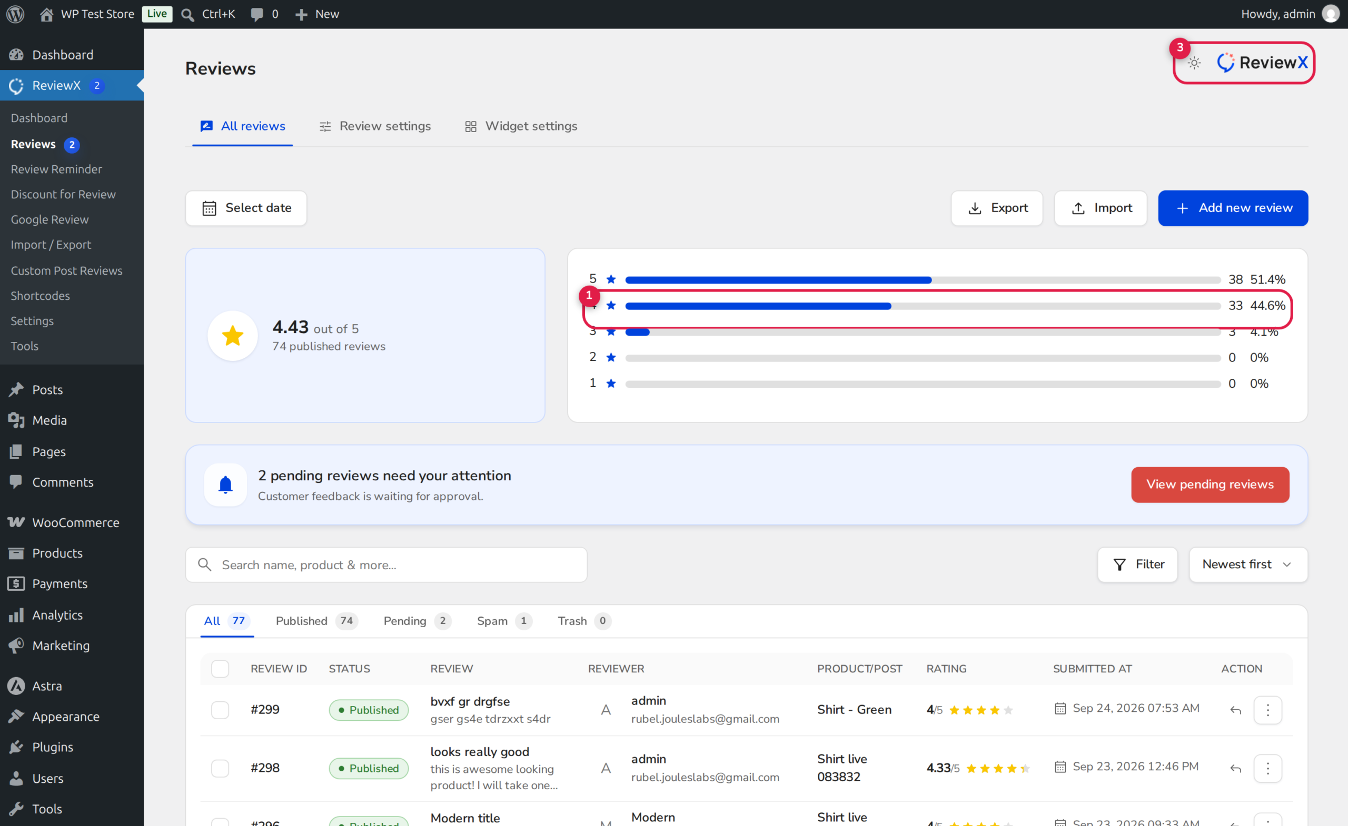Image resolution: width=1348 pixels, height=826 pixels.
Task: Show the Spam reviews tab
Action: pos(504,621)
